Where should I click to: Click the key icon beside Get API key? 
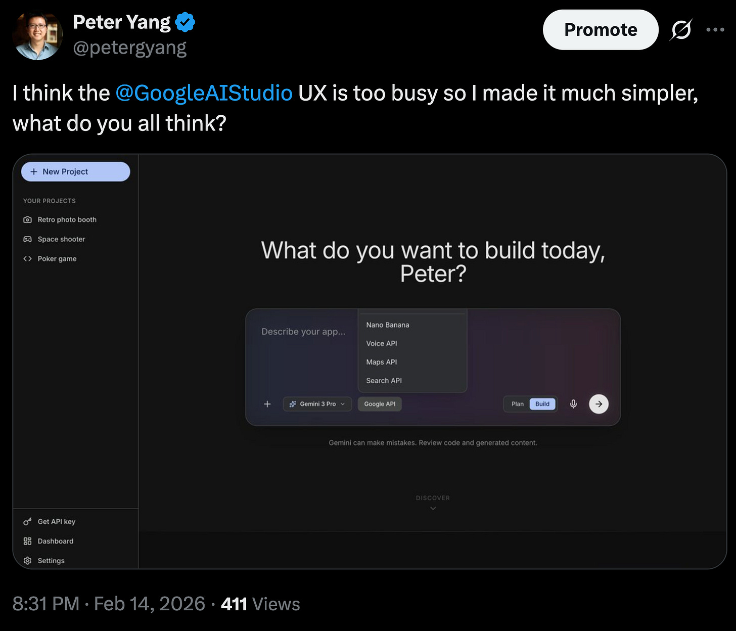coord(28,521)
